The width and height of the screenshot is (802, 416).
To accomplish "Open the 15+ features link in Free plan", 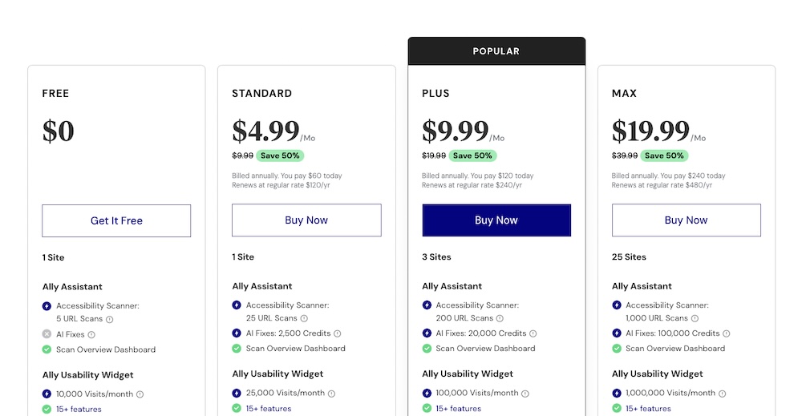I will 79,410.
